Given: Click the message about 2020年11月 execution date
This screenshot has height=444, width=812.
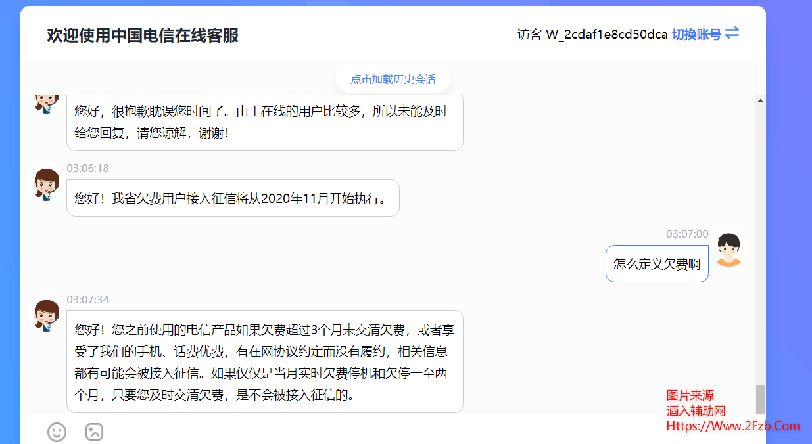Looking at the screenshot, I should (233, 198).
